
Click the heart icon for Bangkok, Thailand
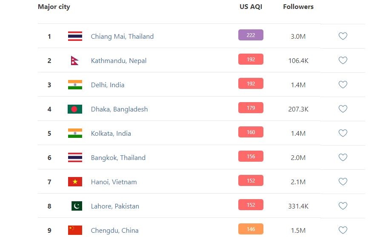coord(343,157)
